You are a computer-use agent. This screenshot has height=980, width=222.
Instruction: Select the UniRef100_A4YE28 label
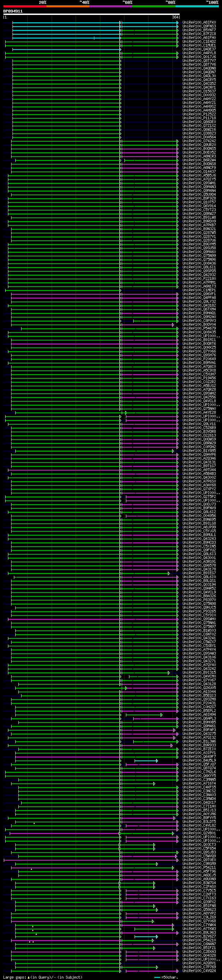(x=199, y=412)
